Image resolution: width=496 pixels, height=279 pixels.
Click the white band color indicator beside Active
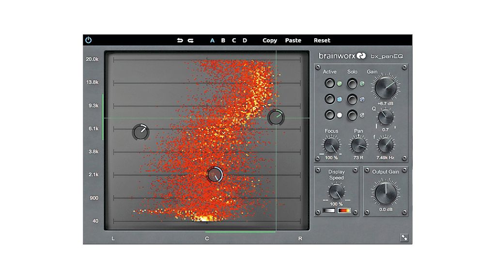[340, 115]
